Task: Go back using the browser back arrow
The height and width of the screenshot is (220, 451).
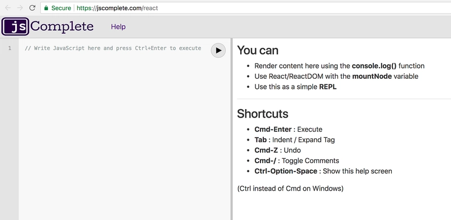Action: [x=8, y=8]
